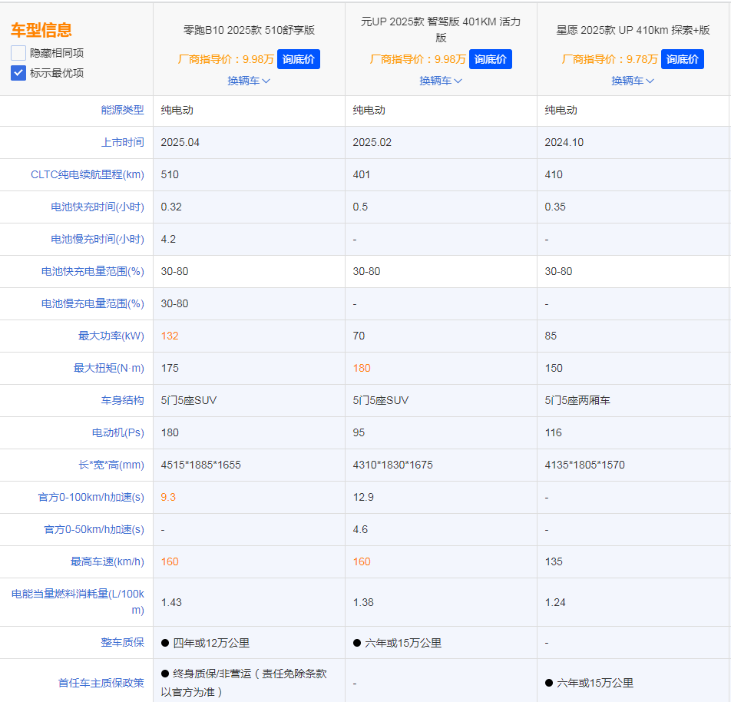
Task: Open the 换辆车 dropdown under 星愿
Action: point(632,80)
